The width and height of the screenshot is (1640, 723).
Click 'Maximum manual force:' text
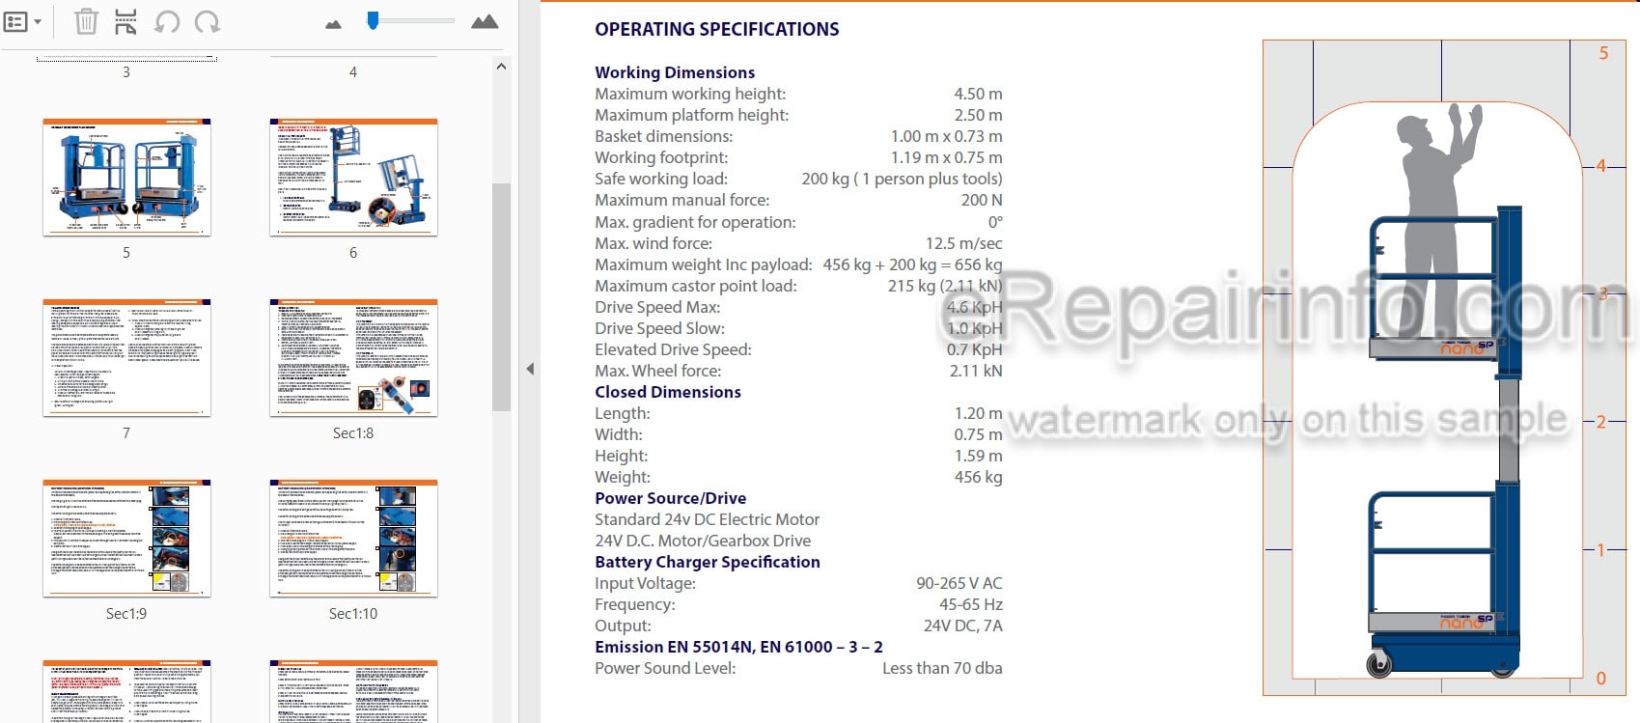click(681, 200)
